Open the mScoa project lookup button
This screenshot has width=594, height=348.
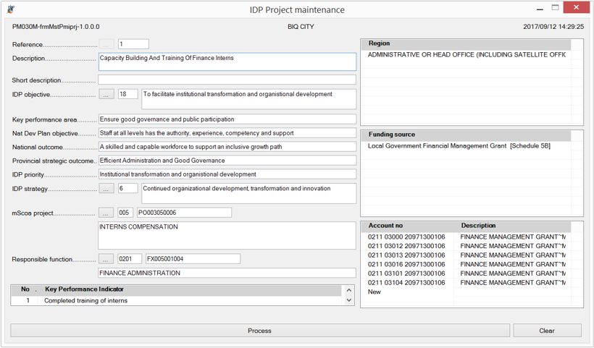pos(106,213)
